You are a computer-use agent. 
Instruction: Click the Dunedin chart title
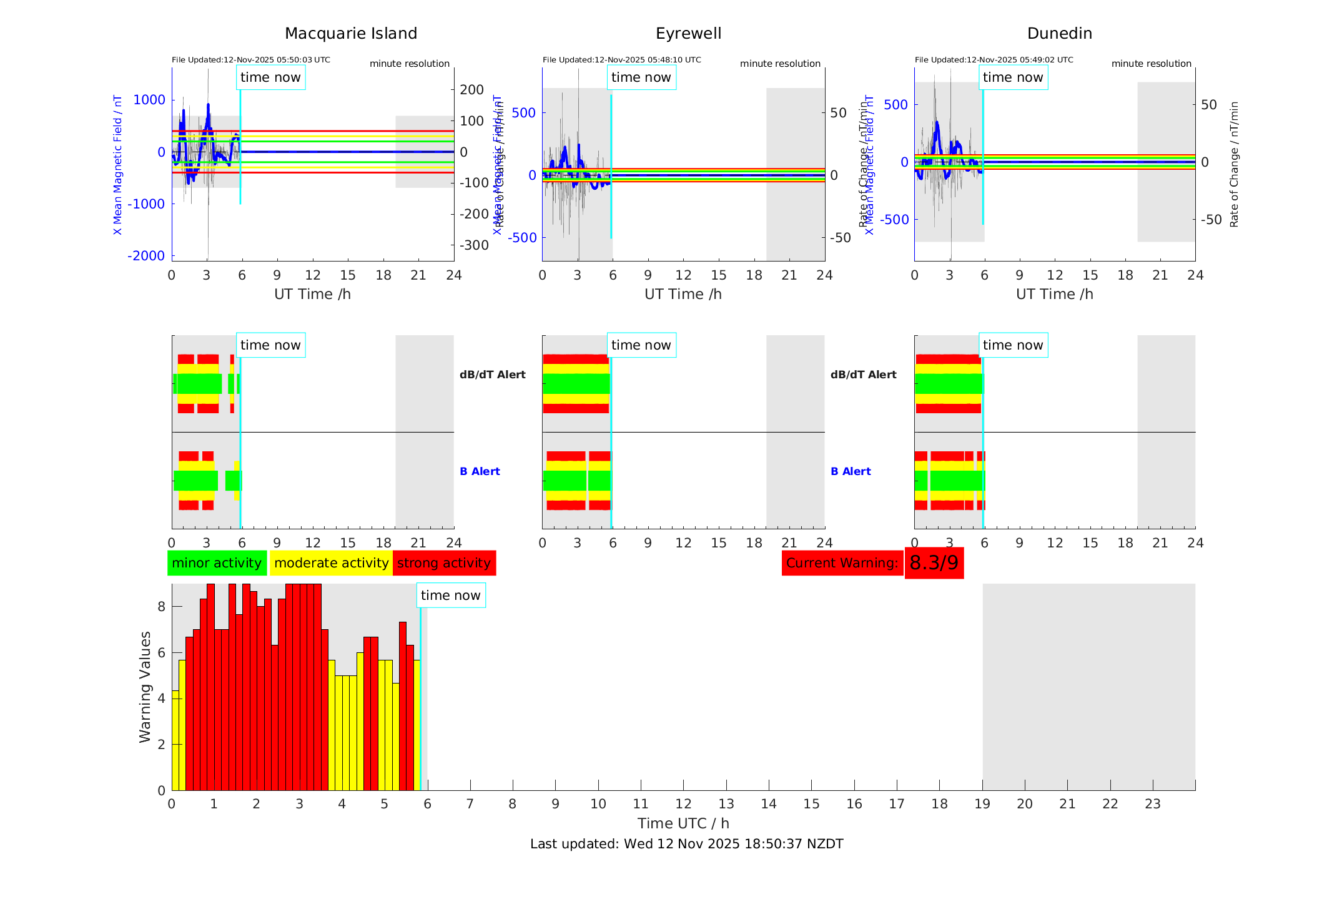pos(1059,34)
